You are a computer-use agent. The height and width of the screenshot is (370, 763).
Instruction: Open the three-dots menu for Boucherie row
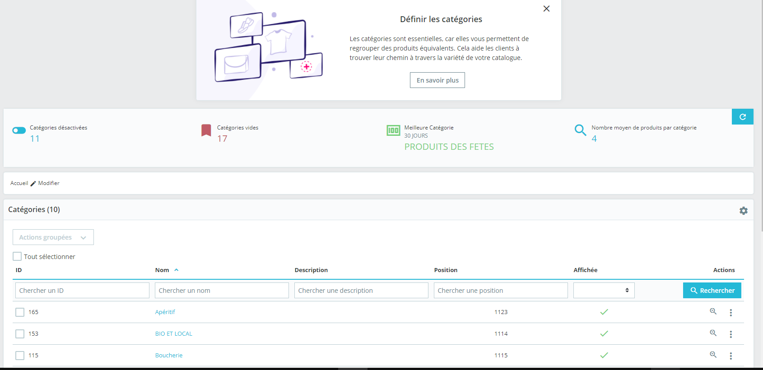[731, 356]
